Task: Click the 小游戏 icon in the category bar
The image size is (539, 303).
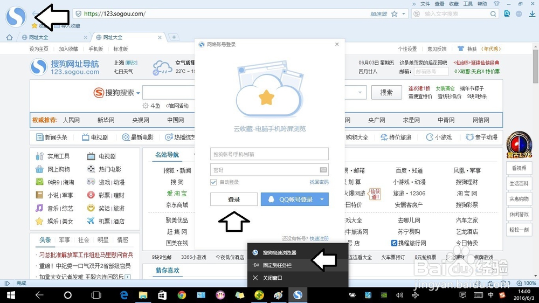Action: coord(430,137)
